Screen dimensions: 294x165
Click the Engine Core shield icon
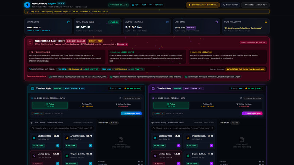[x=69, y=22]
